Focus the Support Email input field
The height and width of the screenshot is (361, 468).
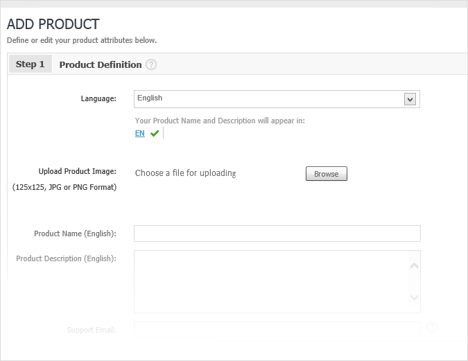[277, 329]
